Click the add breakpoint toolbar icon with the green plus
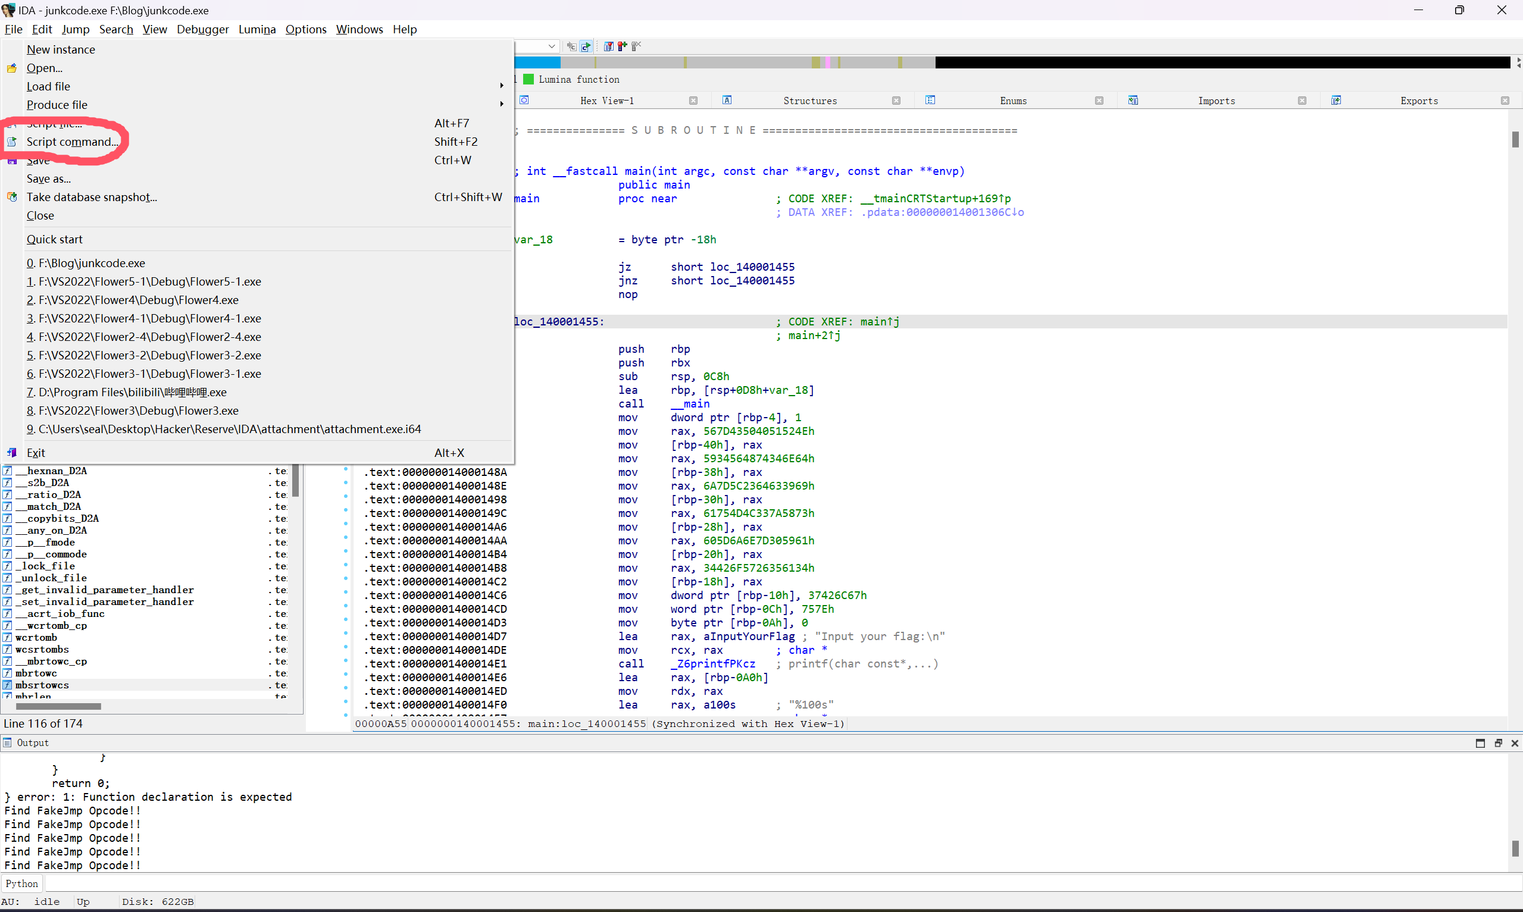The width and height of the screenshot is (1523, 912). (623, 46)
